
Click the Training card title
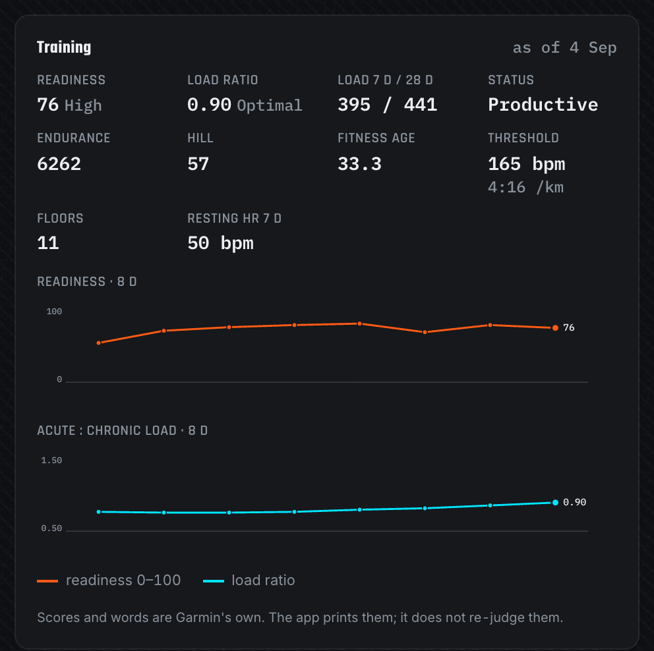(64, 47)
